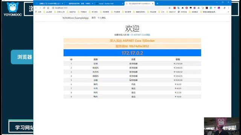Image resolution: width=241 pixels, height=135 pixels.
Task: Click the 学习网站 box in background slide
Action: pyautogui.click(x=21, y=127)
